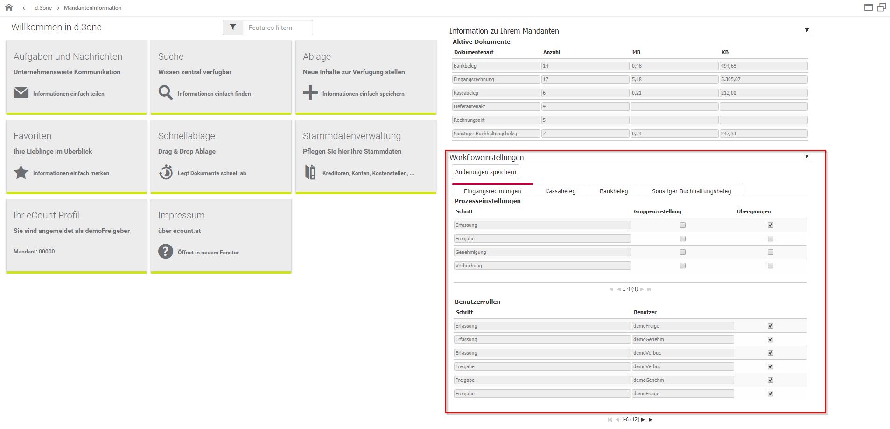Go to home via house icon
The height and width of the screenshot is (429, 890).
click(9, 7)
